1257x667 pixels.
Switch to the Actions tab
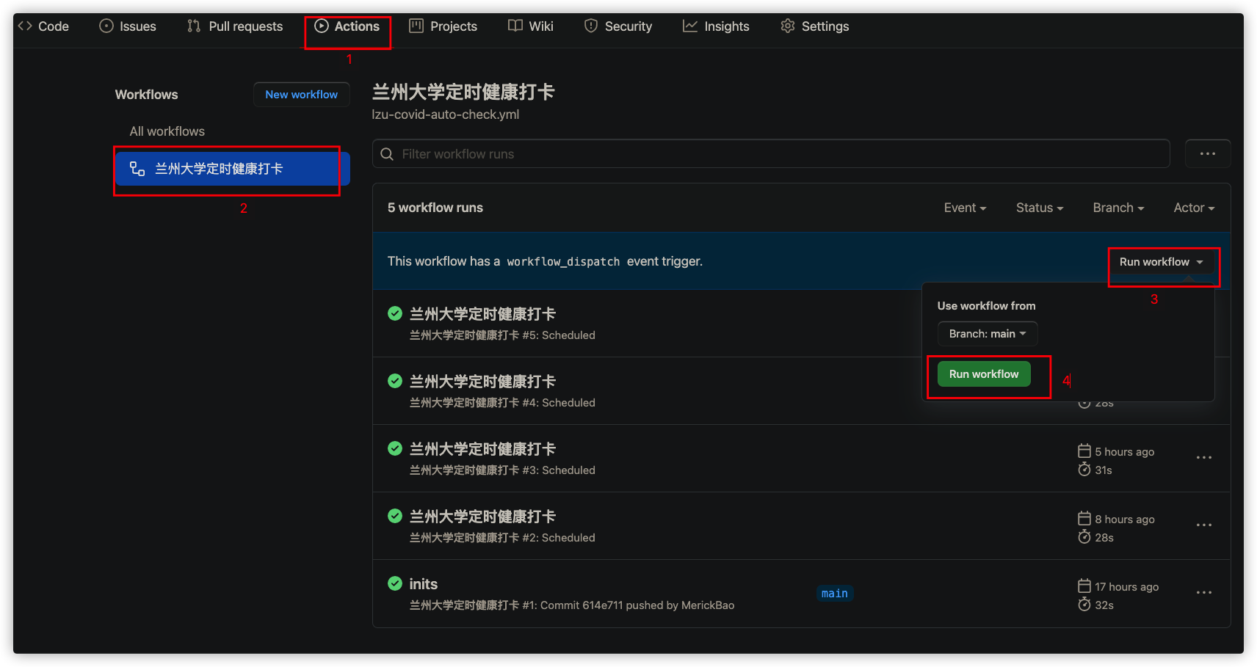coord(347,26)
